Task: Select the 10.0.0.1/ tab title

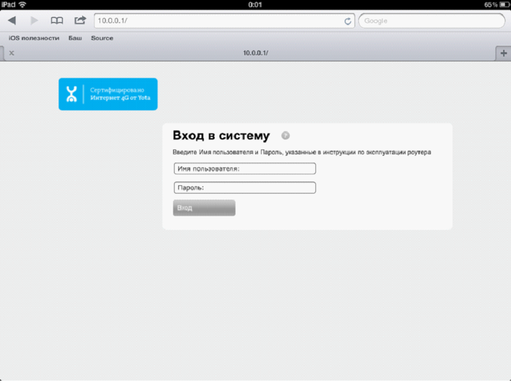Action: click(x=255, y=53)
